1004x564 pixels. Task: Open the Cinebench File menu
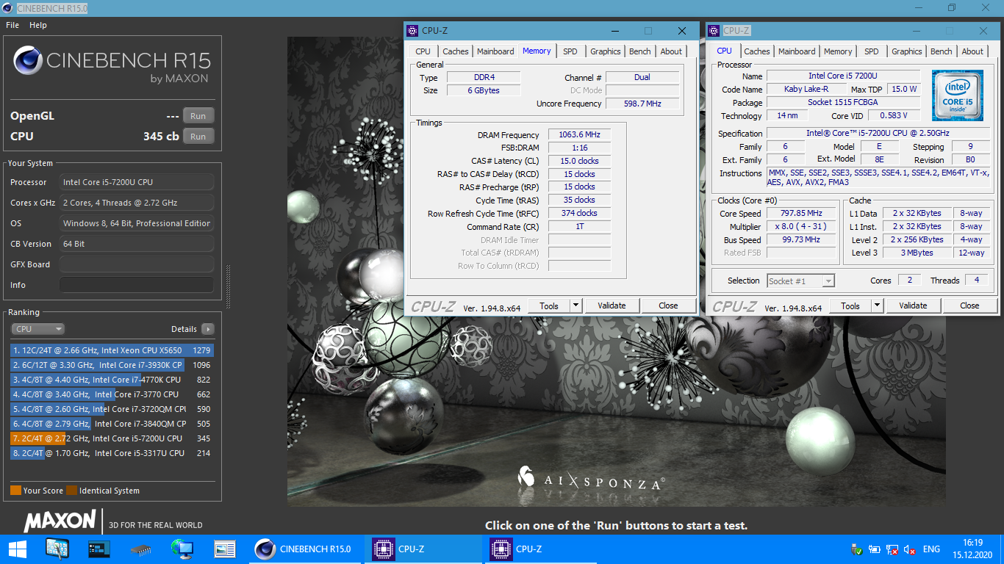12,25
